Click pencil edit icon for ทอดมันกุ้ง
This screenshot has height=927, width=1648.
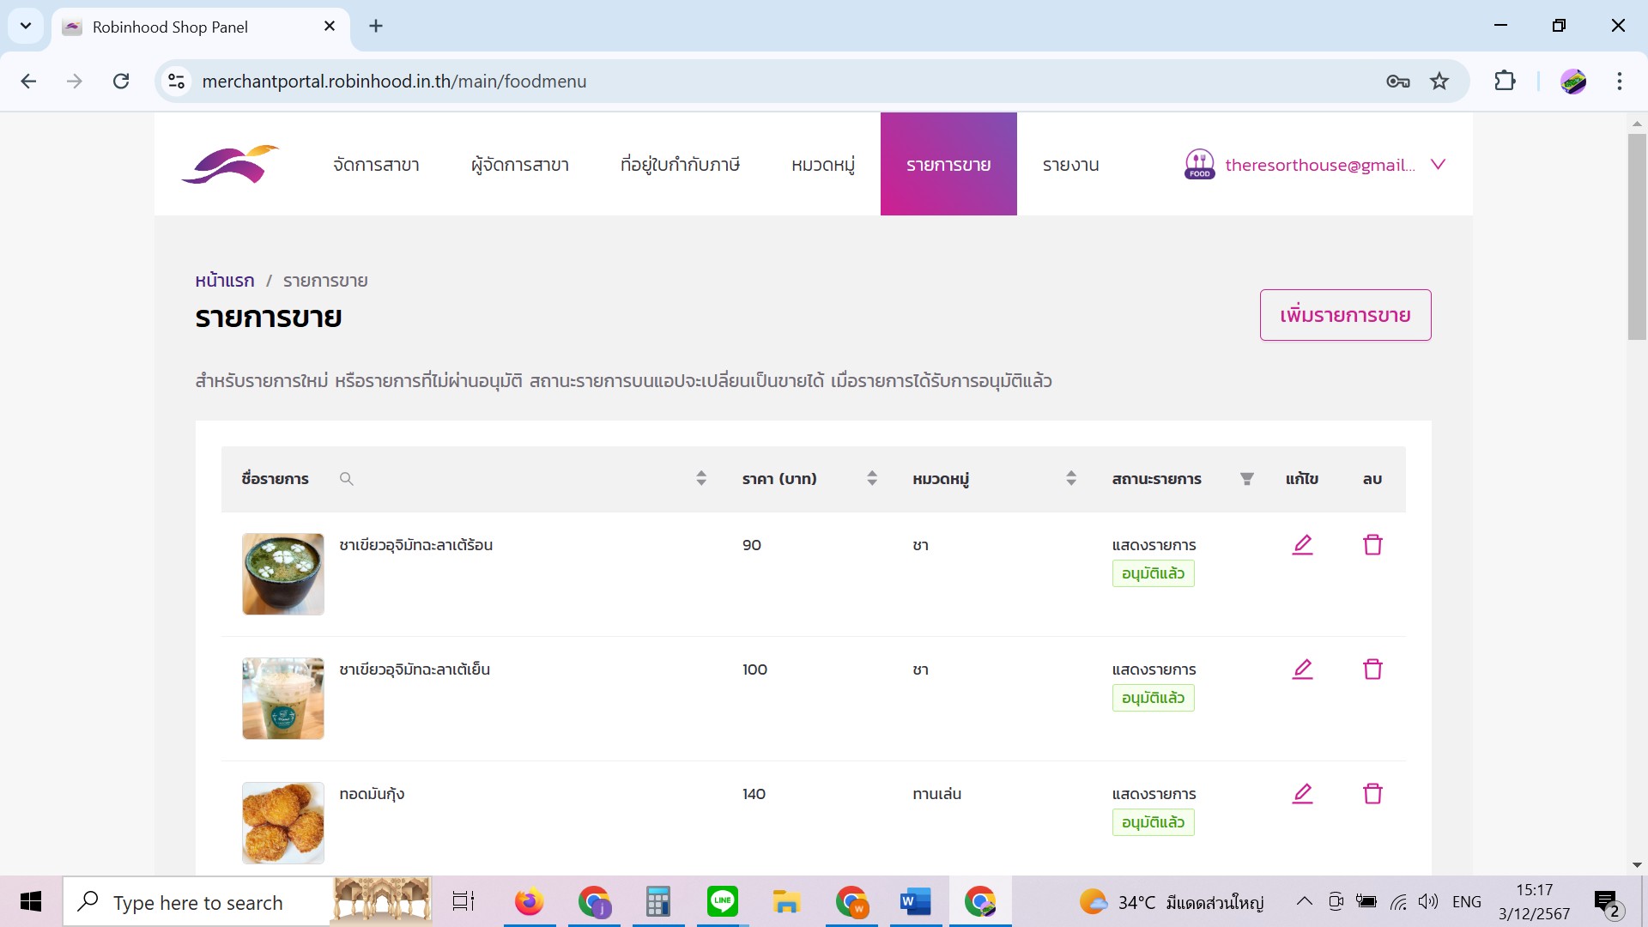tap(1302, 794)
